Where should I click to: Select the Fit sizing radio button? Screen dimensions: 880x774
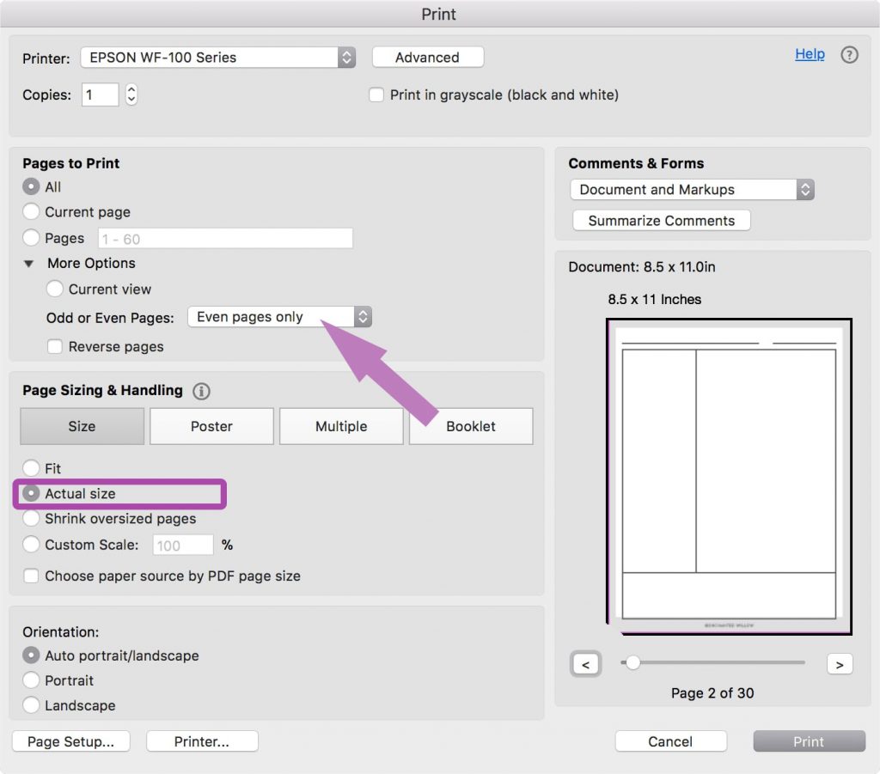click(x=31, y=469)
